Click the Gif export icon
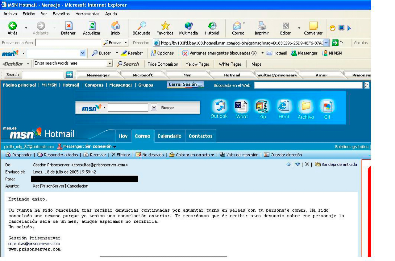This screenshot has height=261, width=395. (327, 109)
